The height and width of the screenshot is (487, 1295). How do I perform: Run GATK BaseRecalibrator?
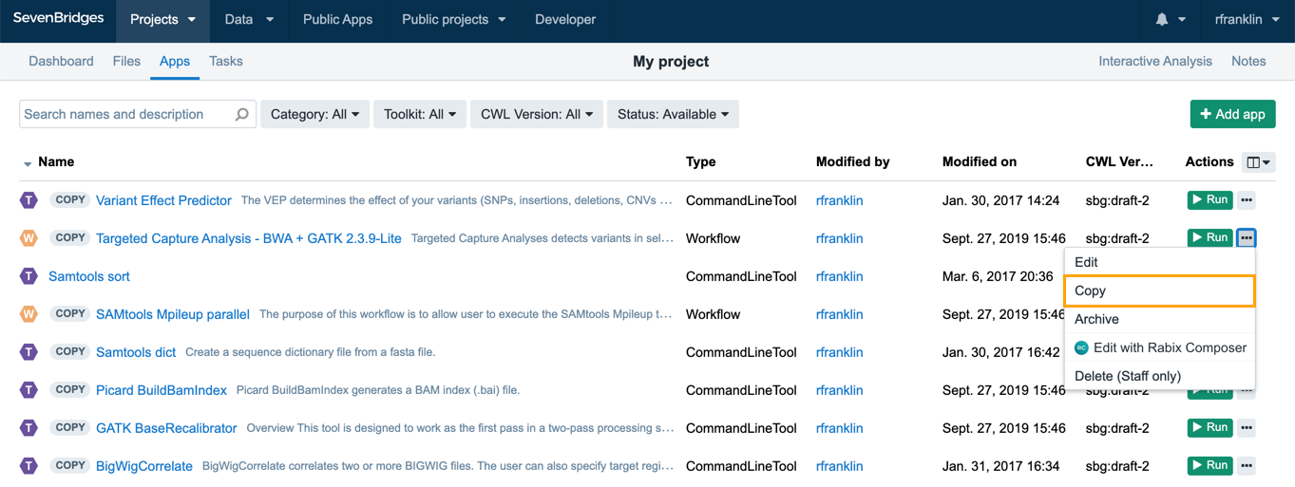click(1209, 428)
